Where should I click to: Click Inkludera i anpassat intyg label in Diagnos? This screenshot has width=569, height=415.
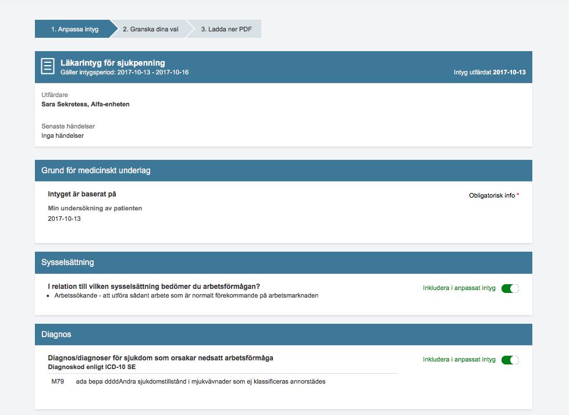(x=459, y=359)
